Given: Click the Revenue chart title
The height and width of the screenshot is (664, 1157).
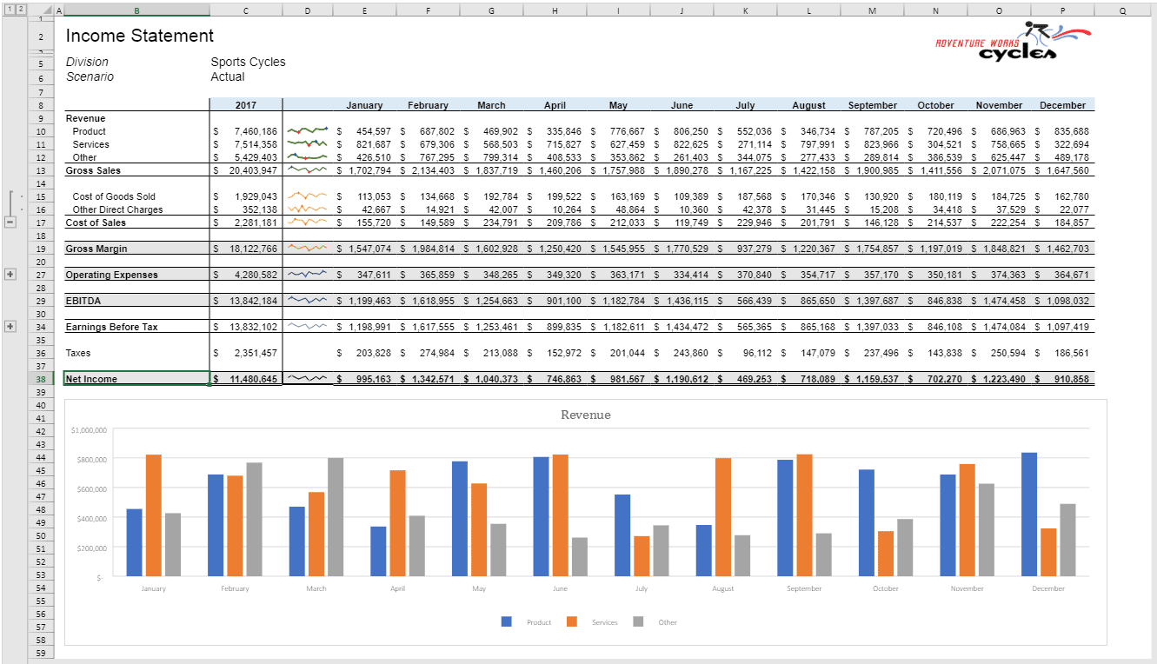Looking at the screenshot, I should click(x=586, y=415).
